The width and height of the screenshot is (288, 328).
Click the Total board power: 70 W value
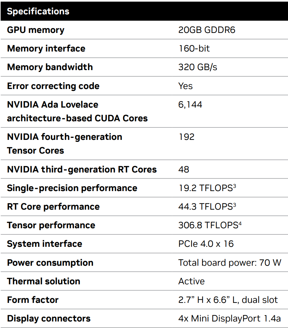point(230,263)
